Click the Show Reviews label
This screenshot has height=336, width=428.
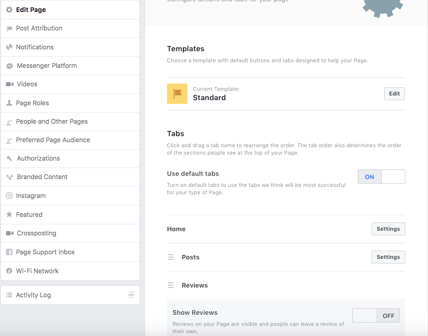(195, 312)
